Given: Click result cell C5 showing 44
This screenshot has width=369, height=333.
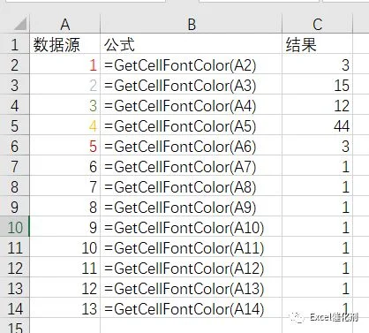Looking at the screenshot, I should click(317, 125).
